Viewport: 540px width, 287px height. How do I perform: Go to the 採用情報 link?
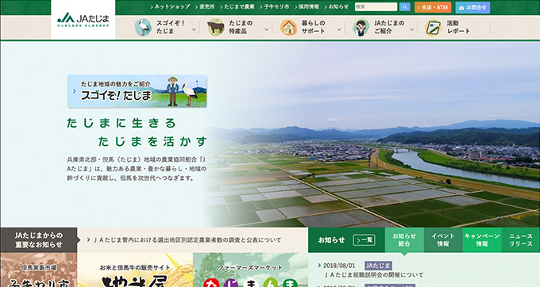307,6
